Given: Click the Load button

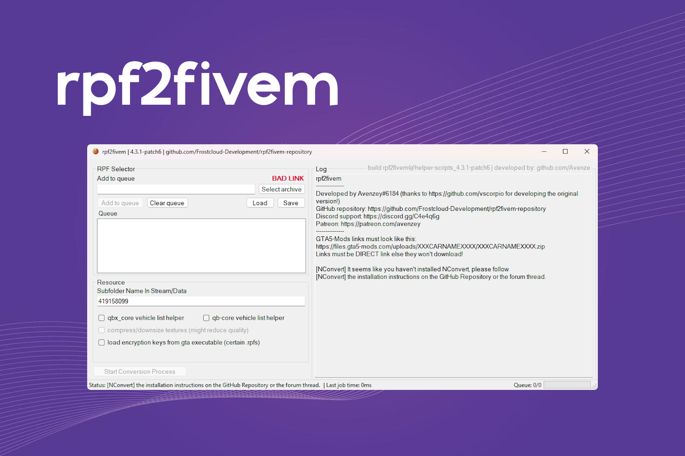Looking at the screenshot, I should tap(260, 202).
